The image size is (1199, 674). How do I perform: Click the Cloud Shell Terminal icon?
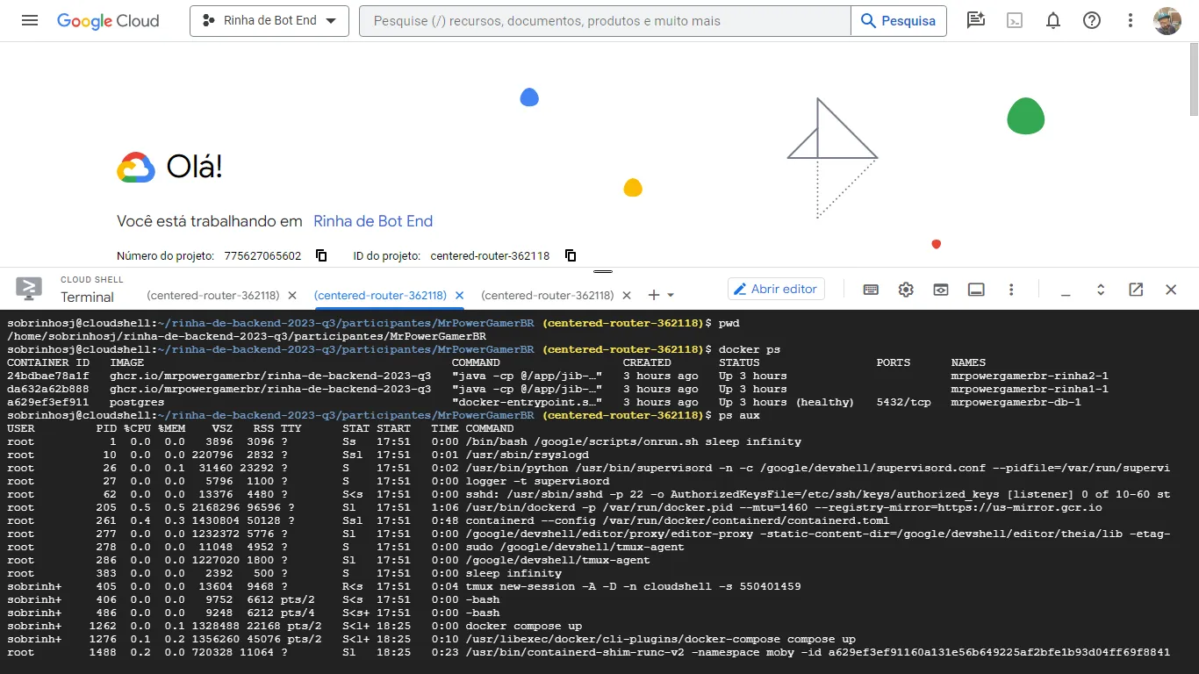[x=29, y=289]
